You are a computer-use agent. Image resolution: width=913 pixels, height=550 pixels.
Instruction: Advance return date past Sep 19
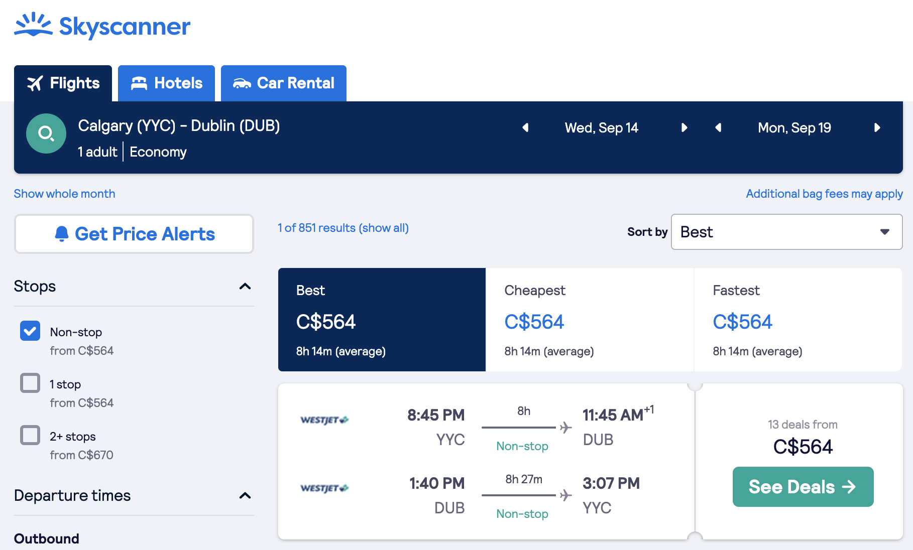(x=877, y=127)
